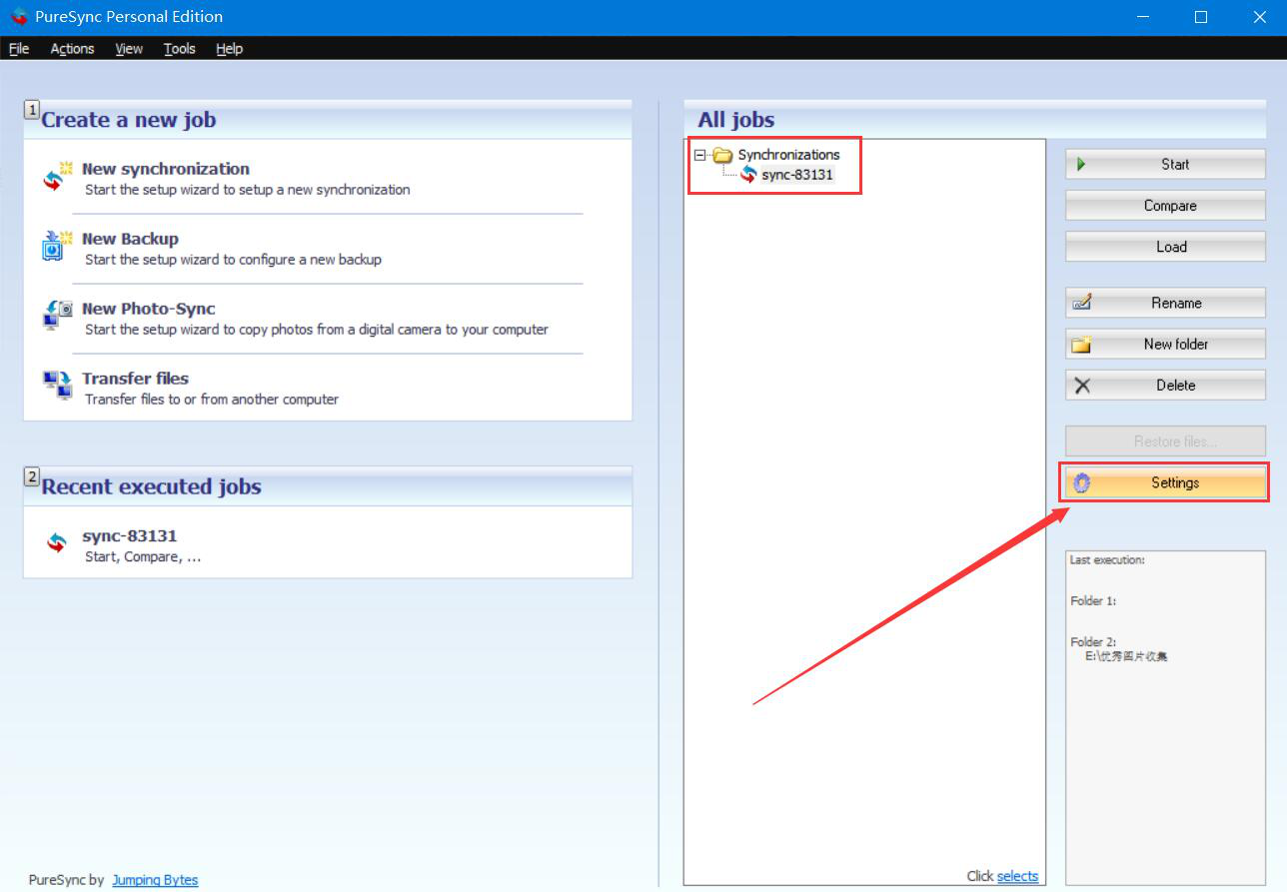
Task: Click 'Start the setup wizard to configure a new backup' text
Action: pyautogui.click(x=233, y=260)
